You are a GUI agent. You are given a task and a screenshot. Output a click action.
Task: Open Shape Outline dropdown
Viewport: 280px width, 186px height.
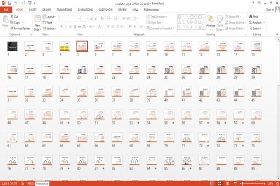[235, 22]
